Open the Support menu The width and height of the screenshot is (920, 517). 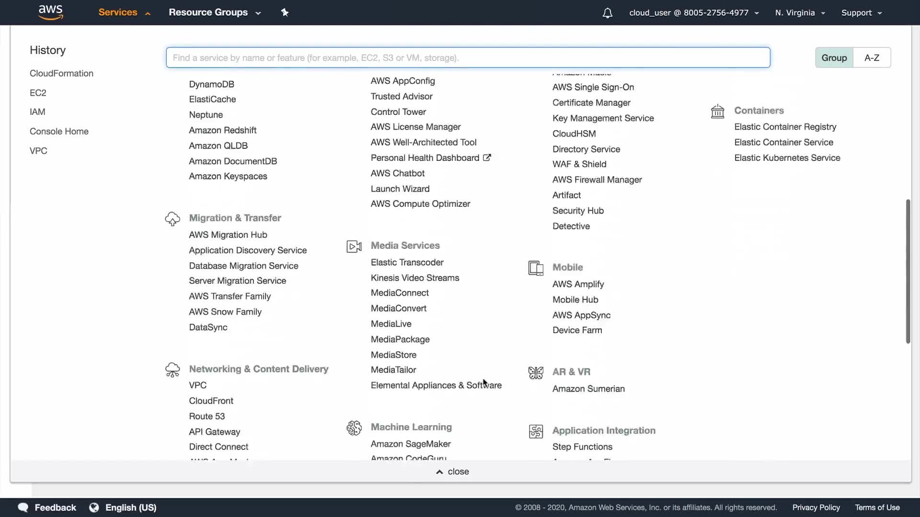[x=861, y=13]
